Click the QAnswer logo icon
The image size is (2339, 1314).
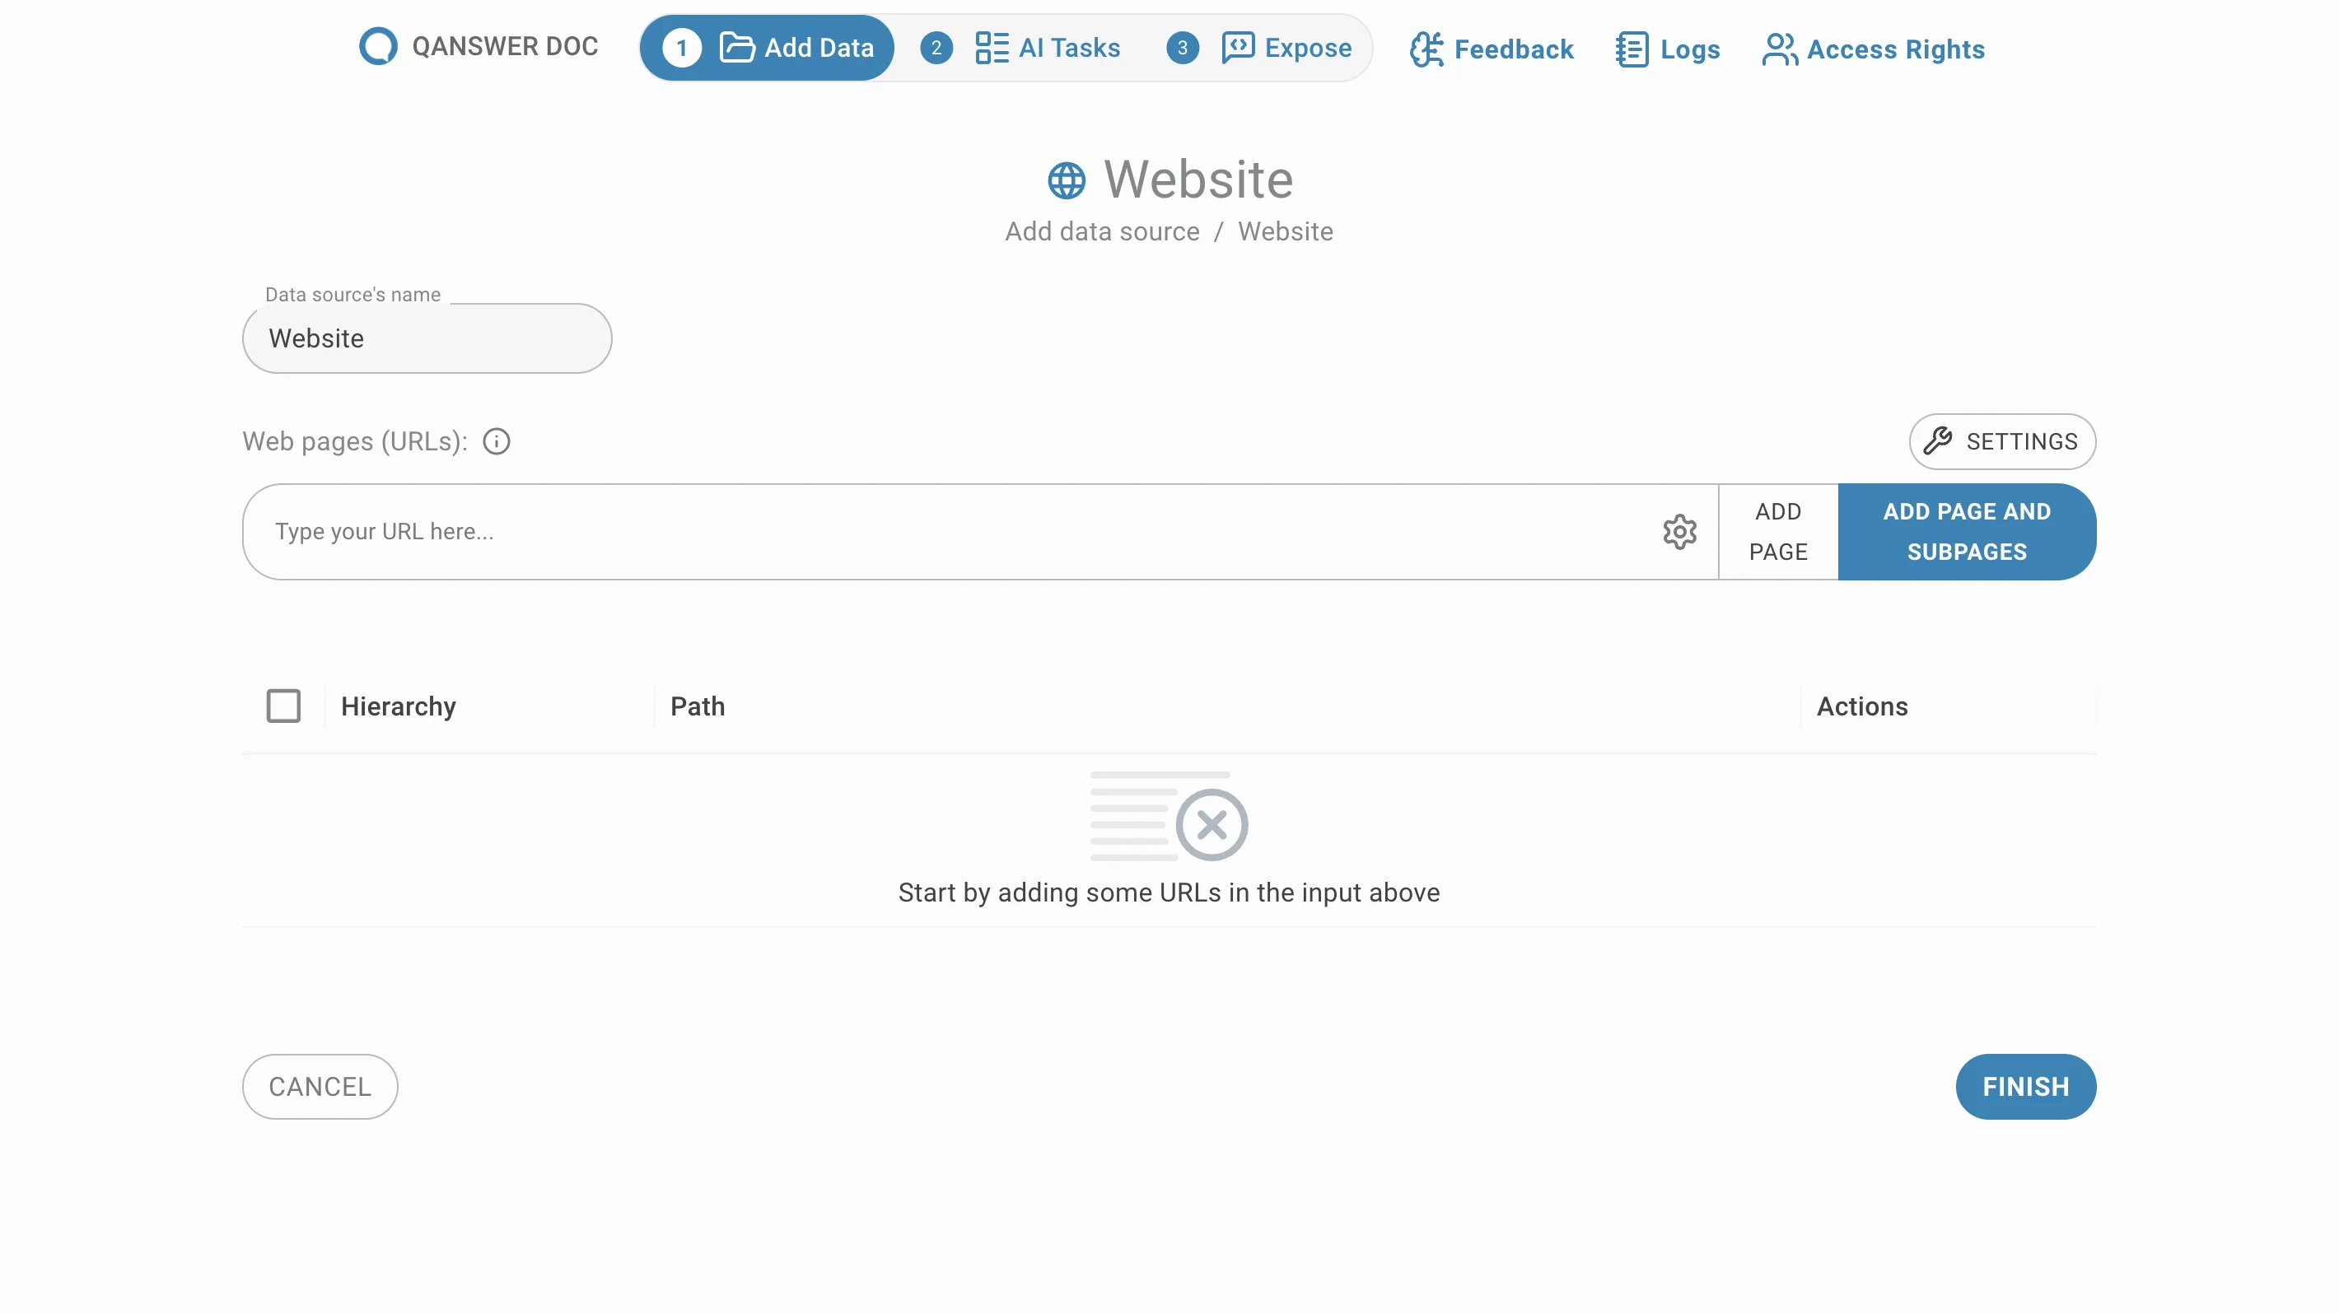pos(378,46)
